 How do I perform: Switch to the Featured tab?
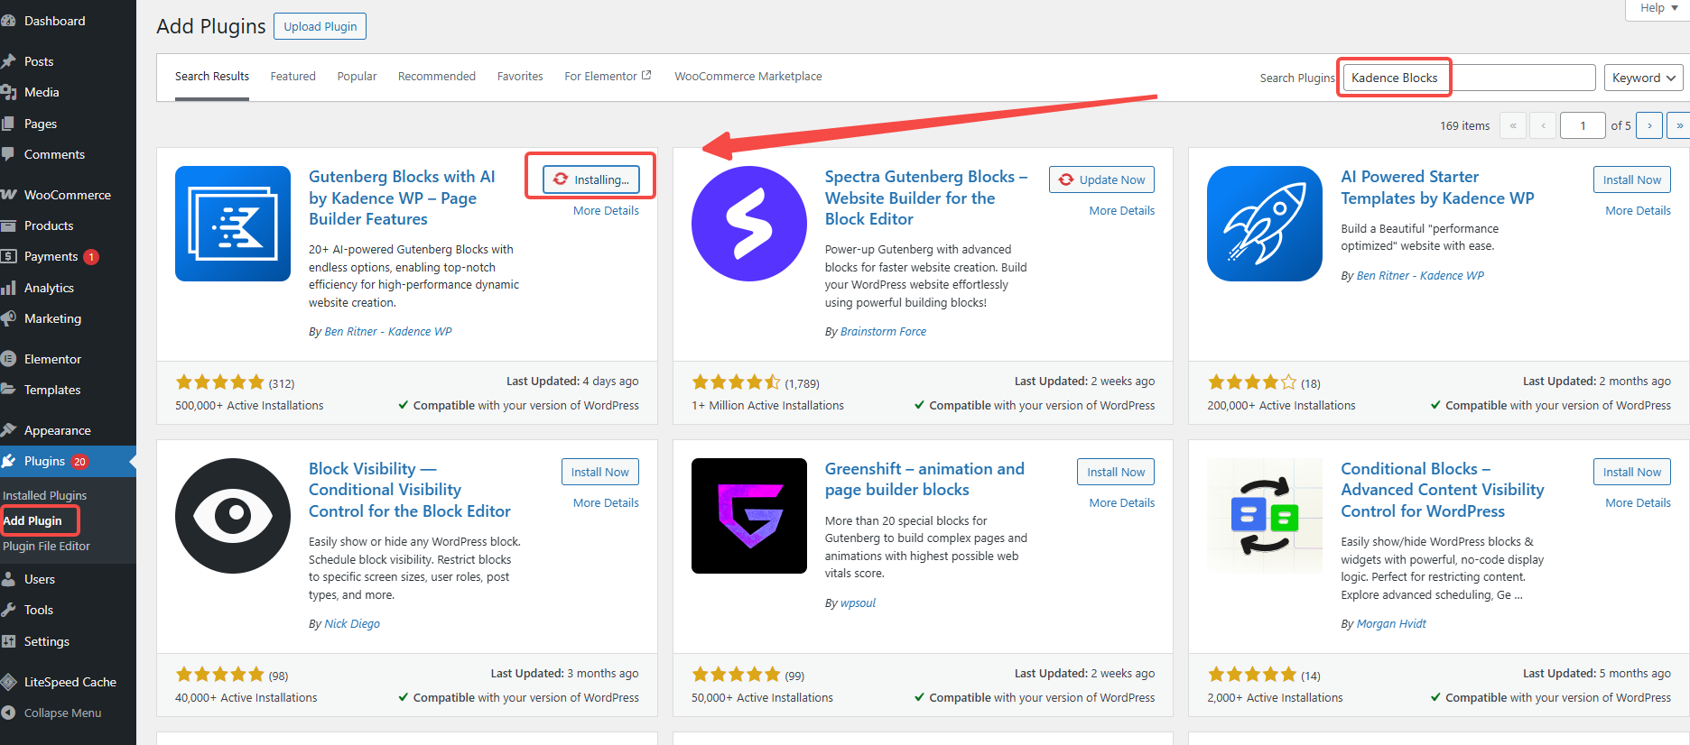point(292,77)
